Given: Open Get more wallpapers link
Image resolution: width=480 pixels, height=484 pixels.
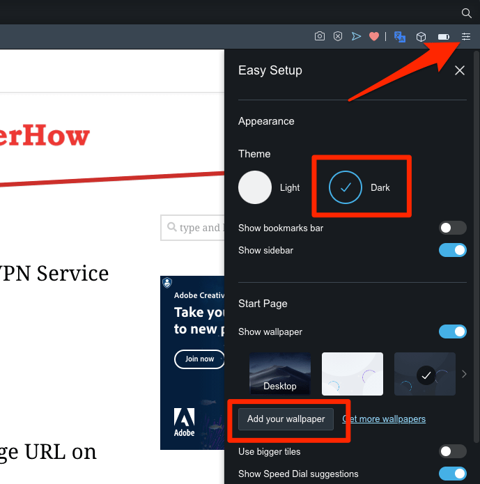Looking at the screenshot, I should coord(384,419).
